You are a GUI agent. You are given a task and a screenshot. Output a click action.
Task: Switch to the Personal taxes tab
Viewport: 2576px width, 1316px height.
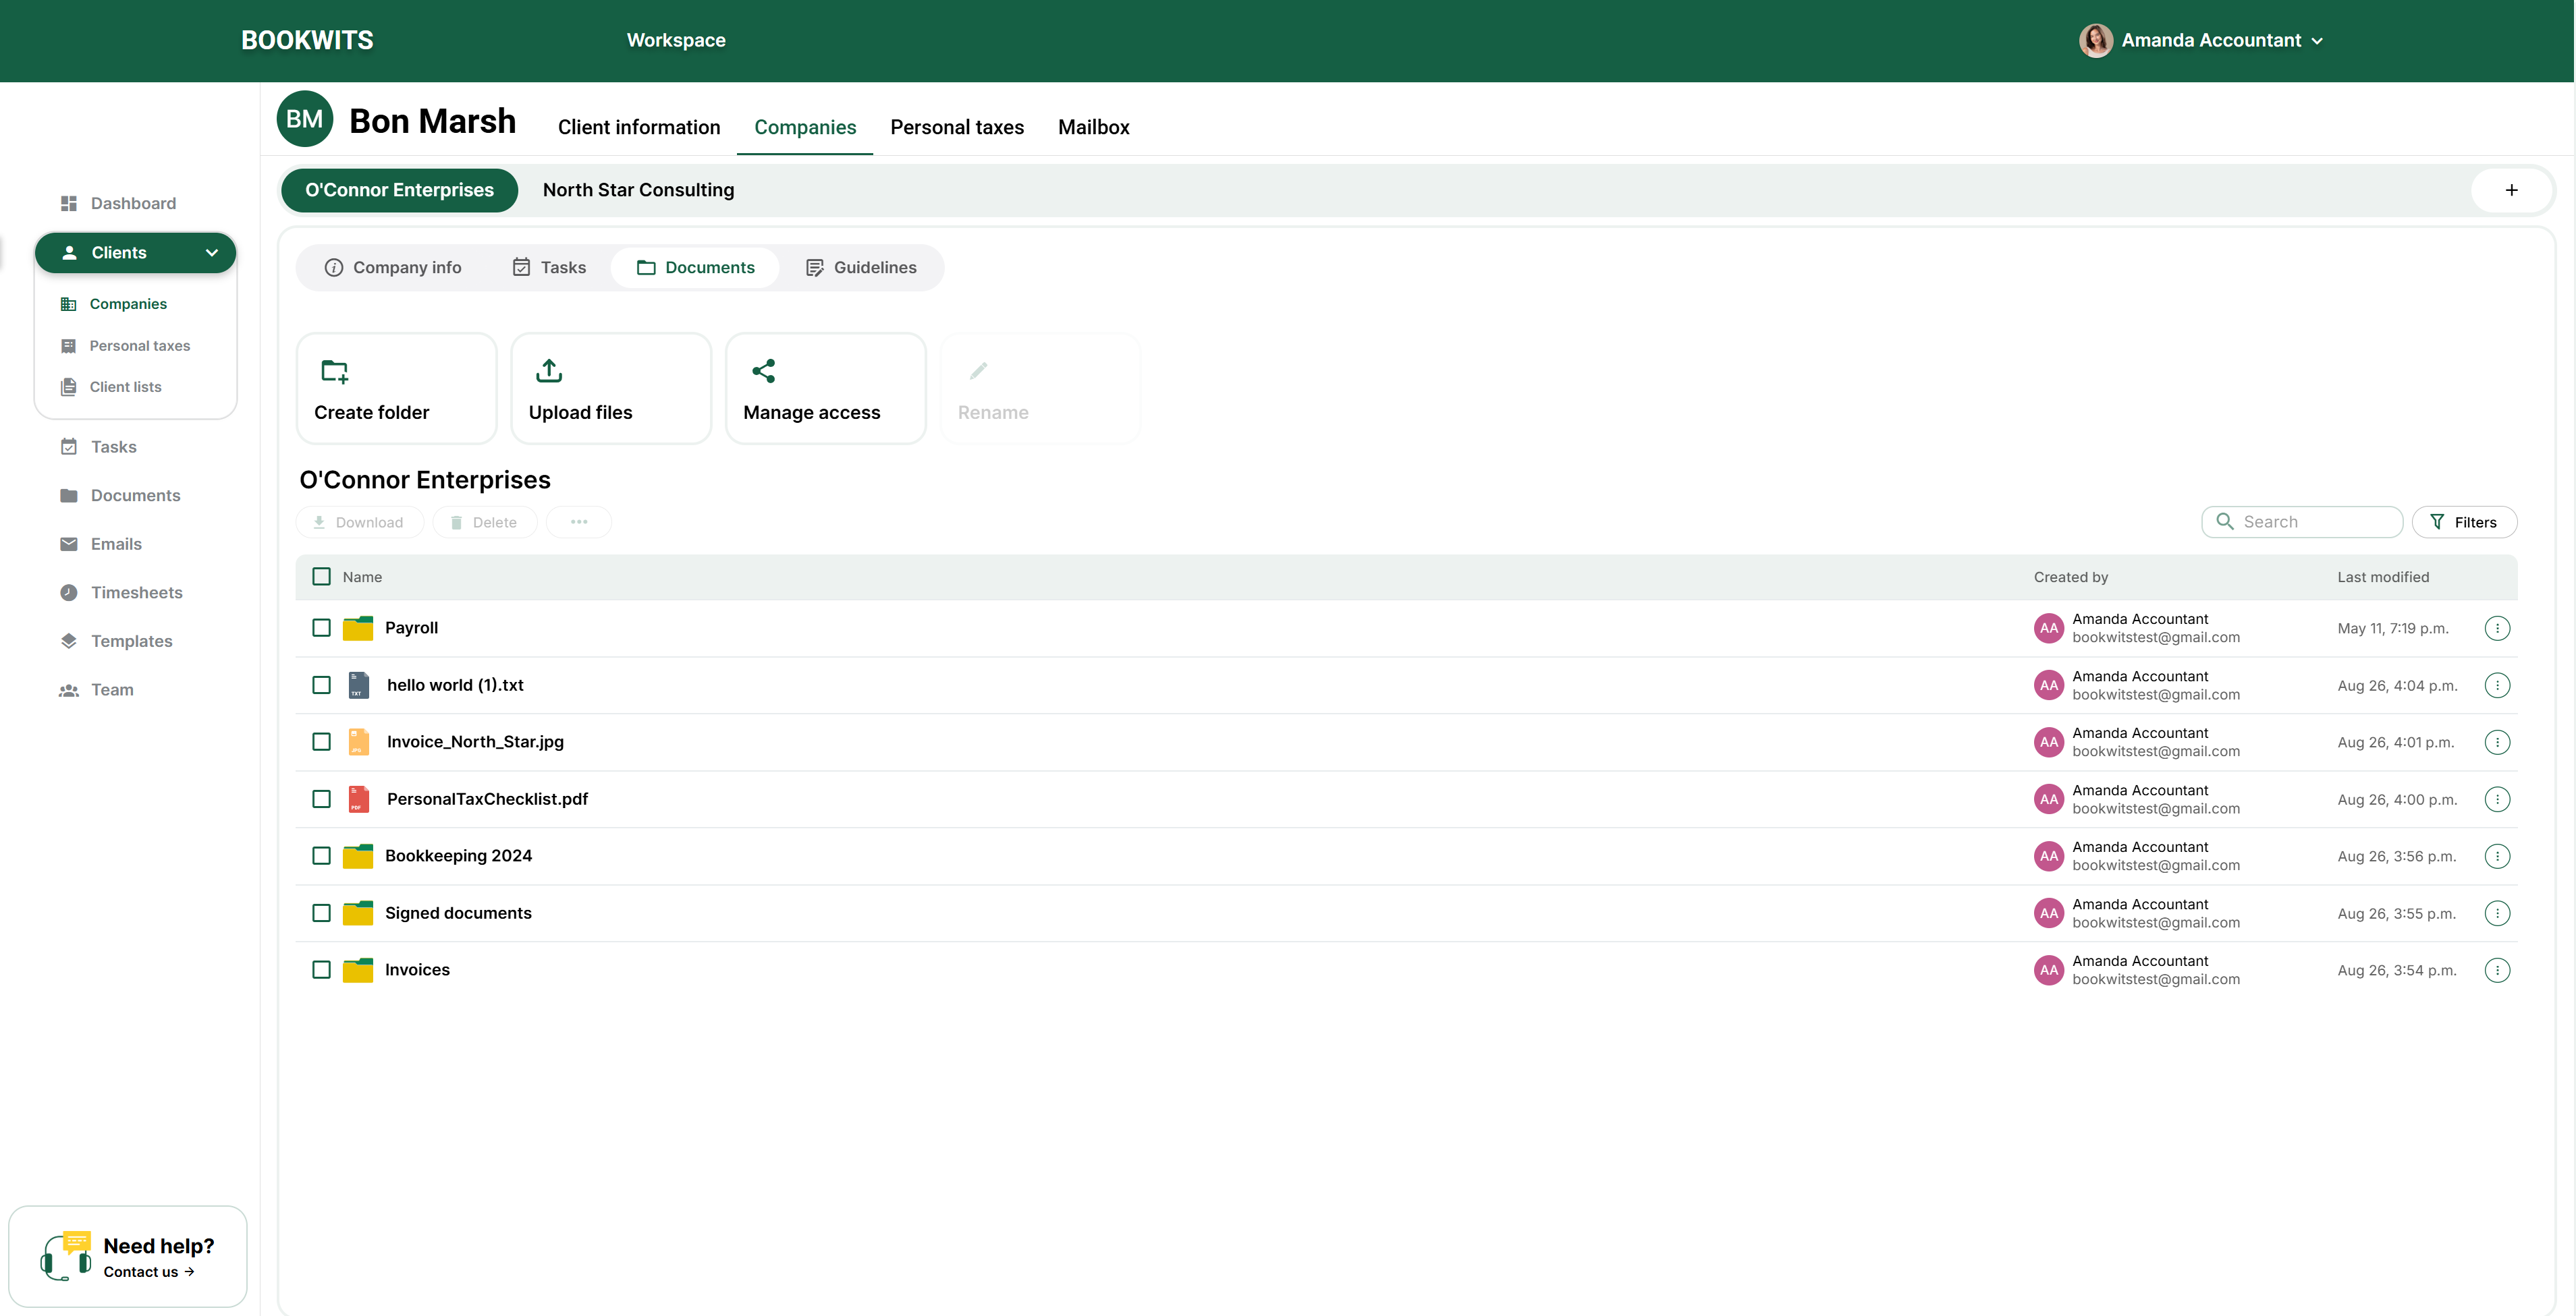click(956, 127)
